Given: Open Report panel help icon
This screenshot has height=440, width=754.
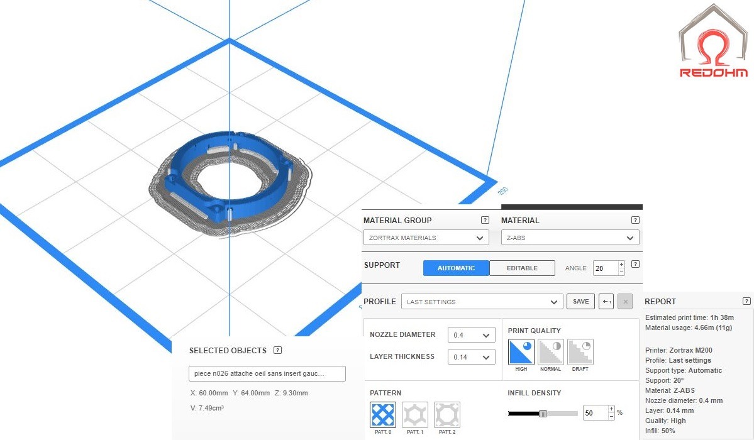Looking at the screenshot, I should pos(746,301).
